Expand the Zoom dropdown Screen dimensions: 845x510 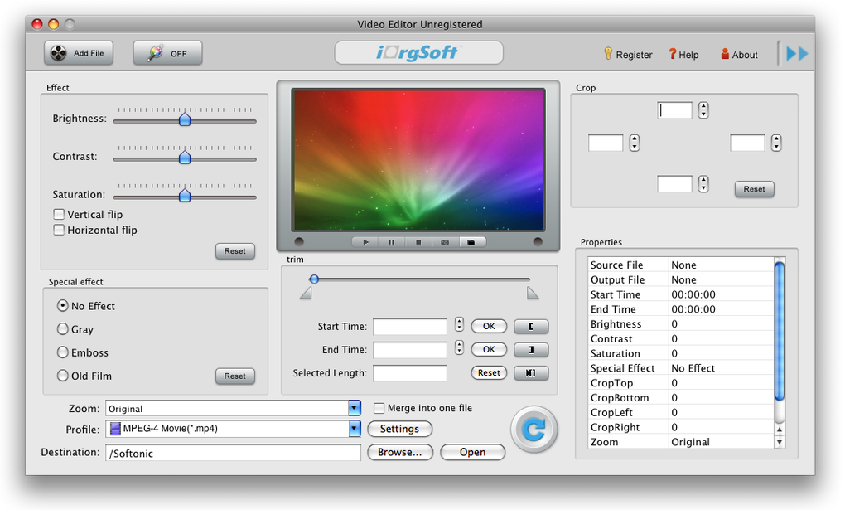[354, 409]
